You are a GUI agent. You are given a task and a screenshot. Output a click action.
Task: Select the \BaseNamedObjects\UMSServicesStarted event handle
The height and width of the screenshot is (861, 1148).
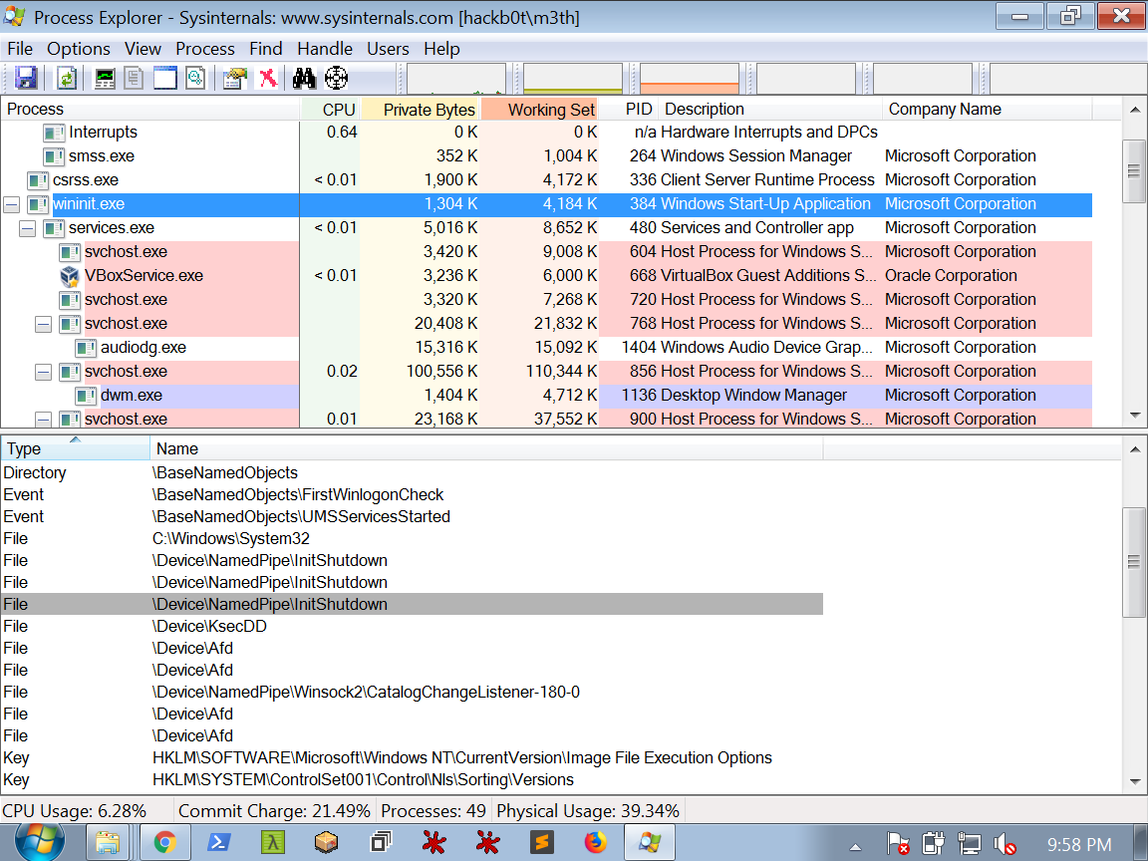coord(413,517)
